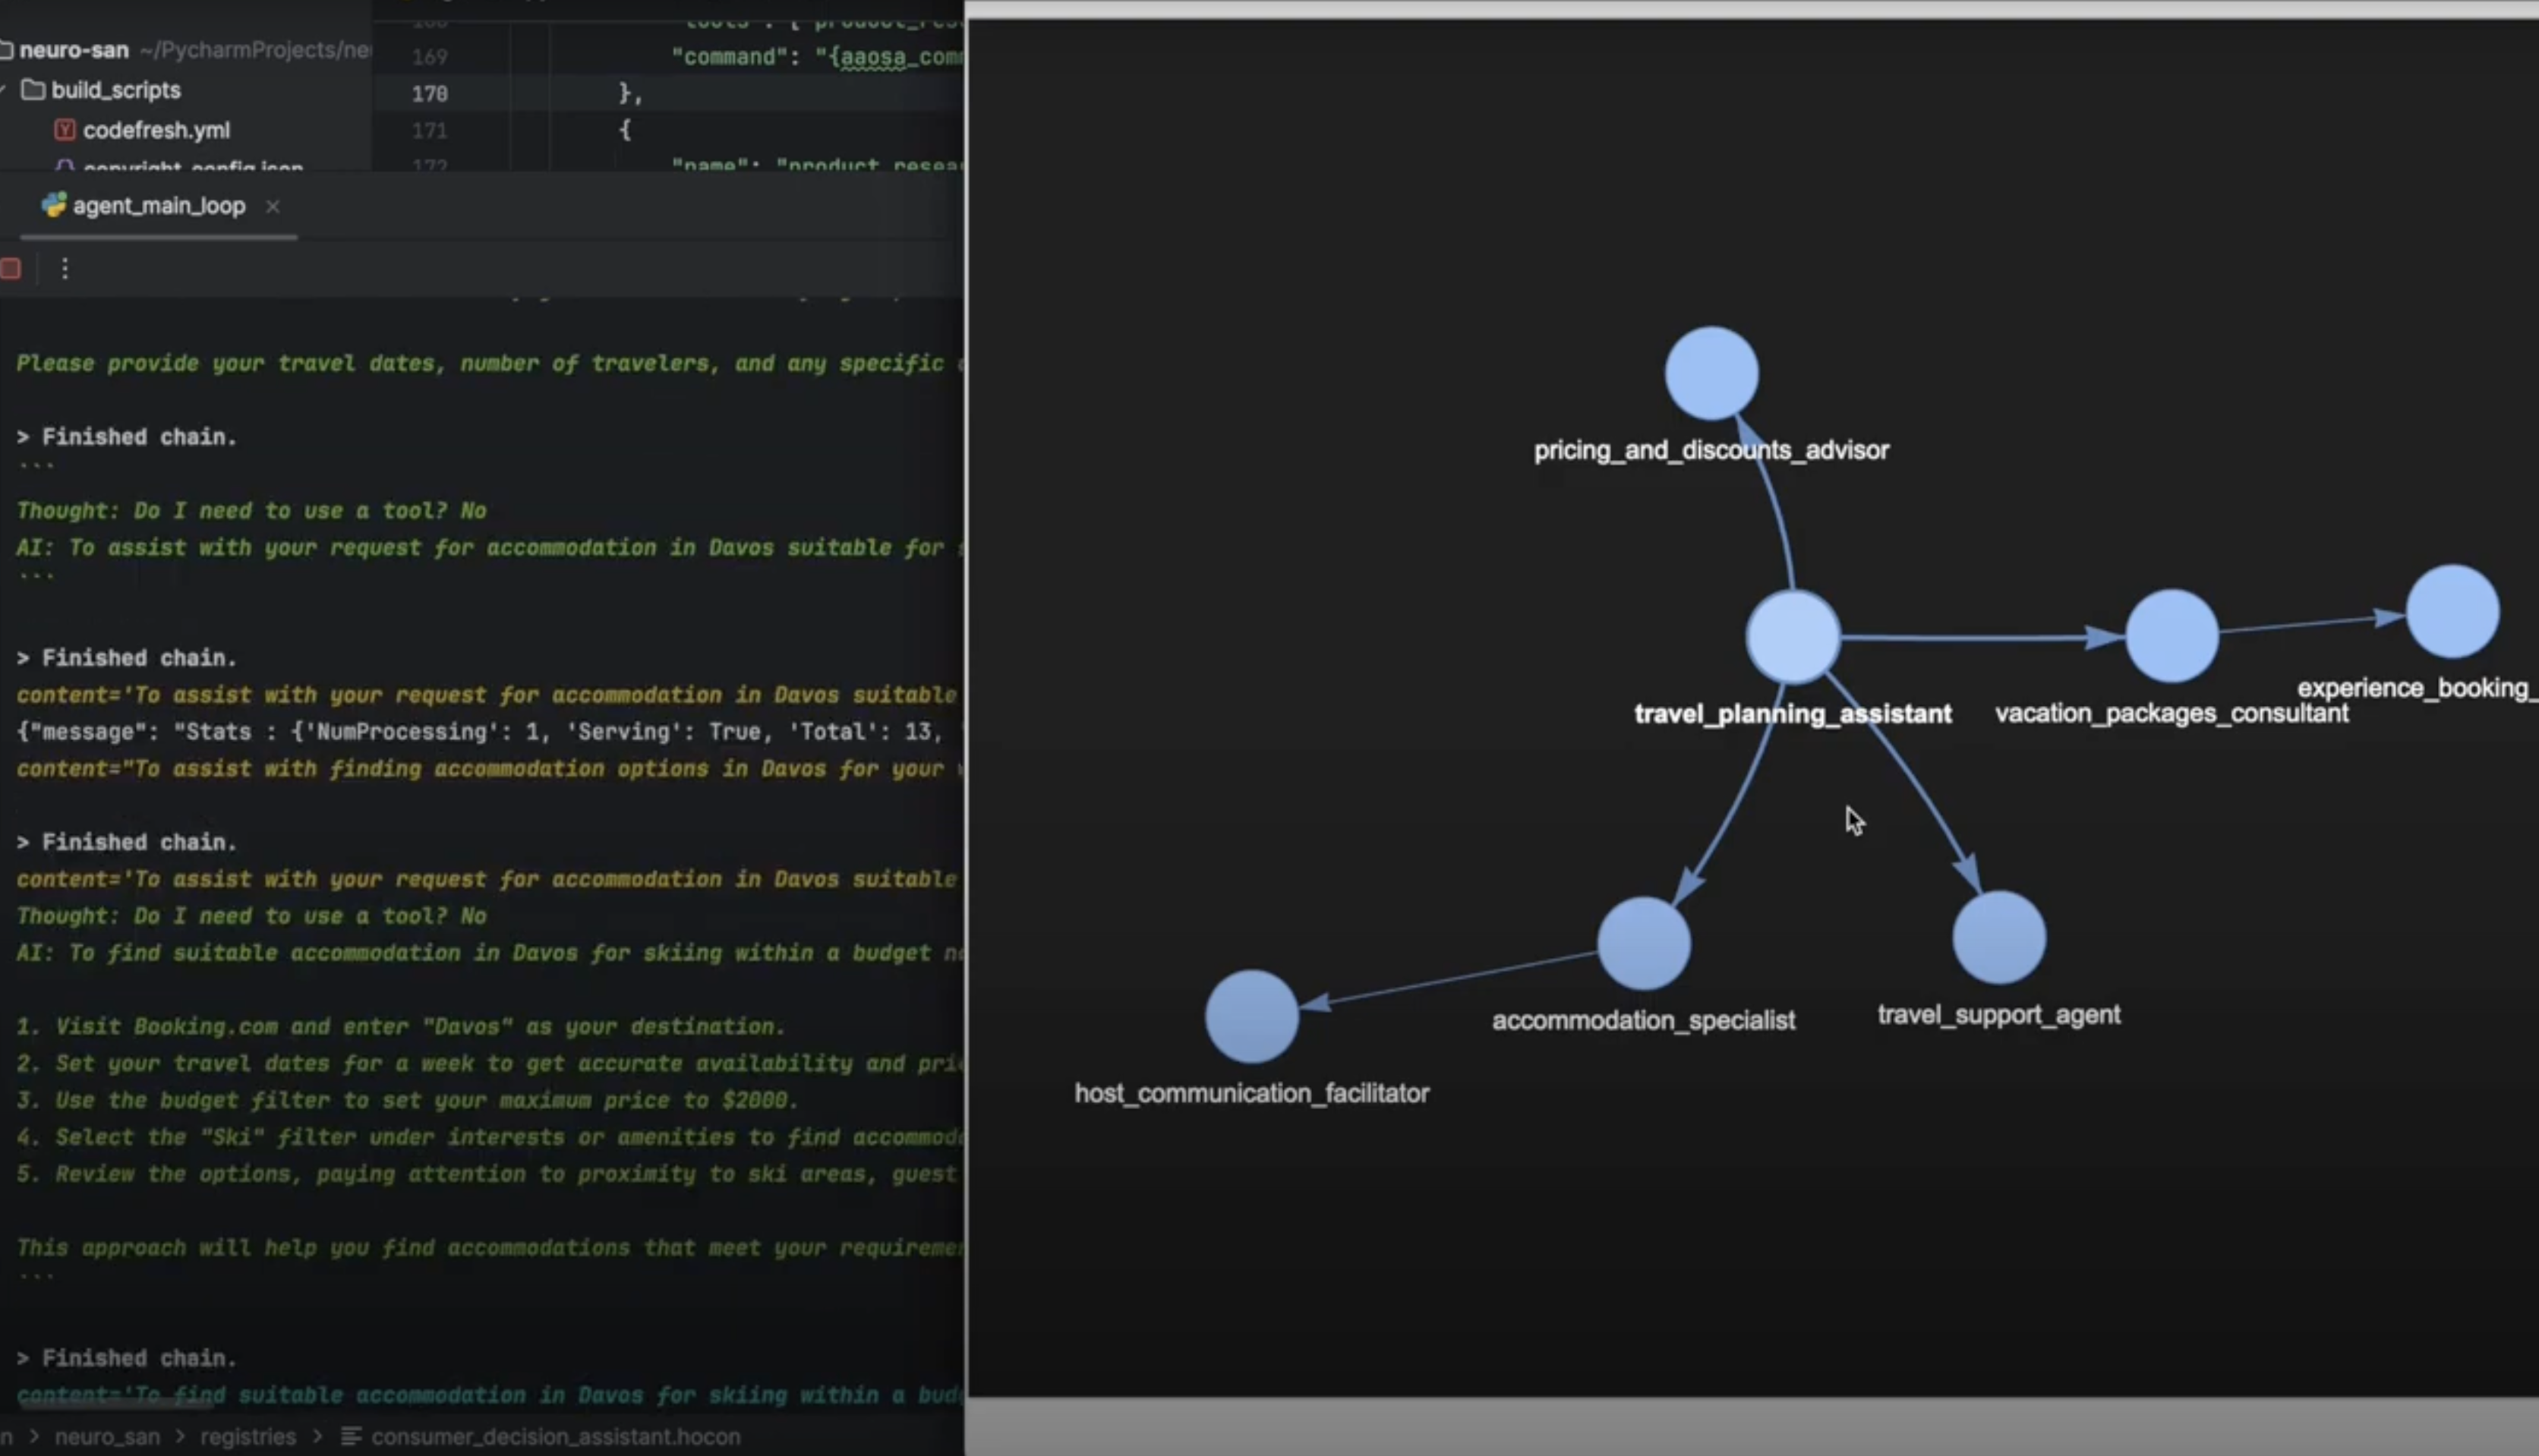Click the travel_planning_assistant label text

(1792, 714)
